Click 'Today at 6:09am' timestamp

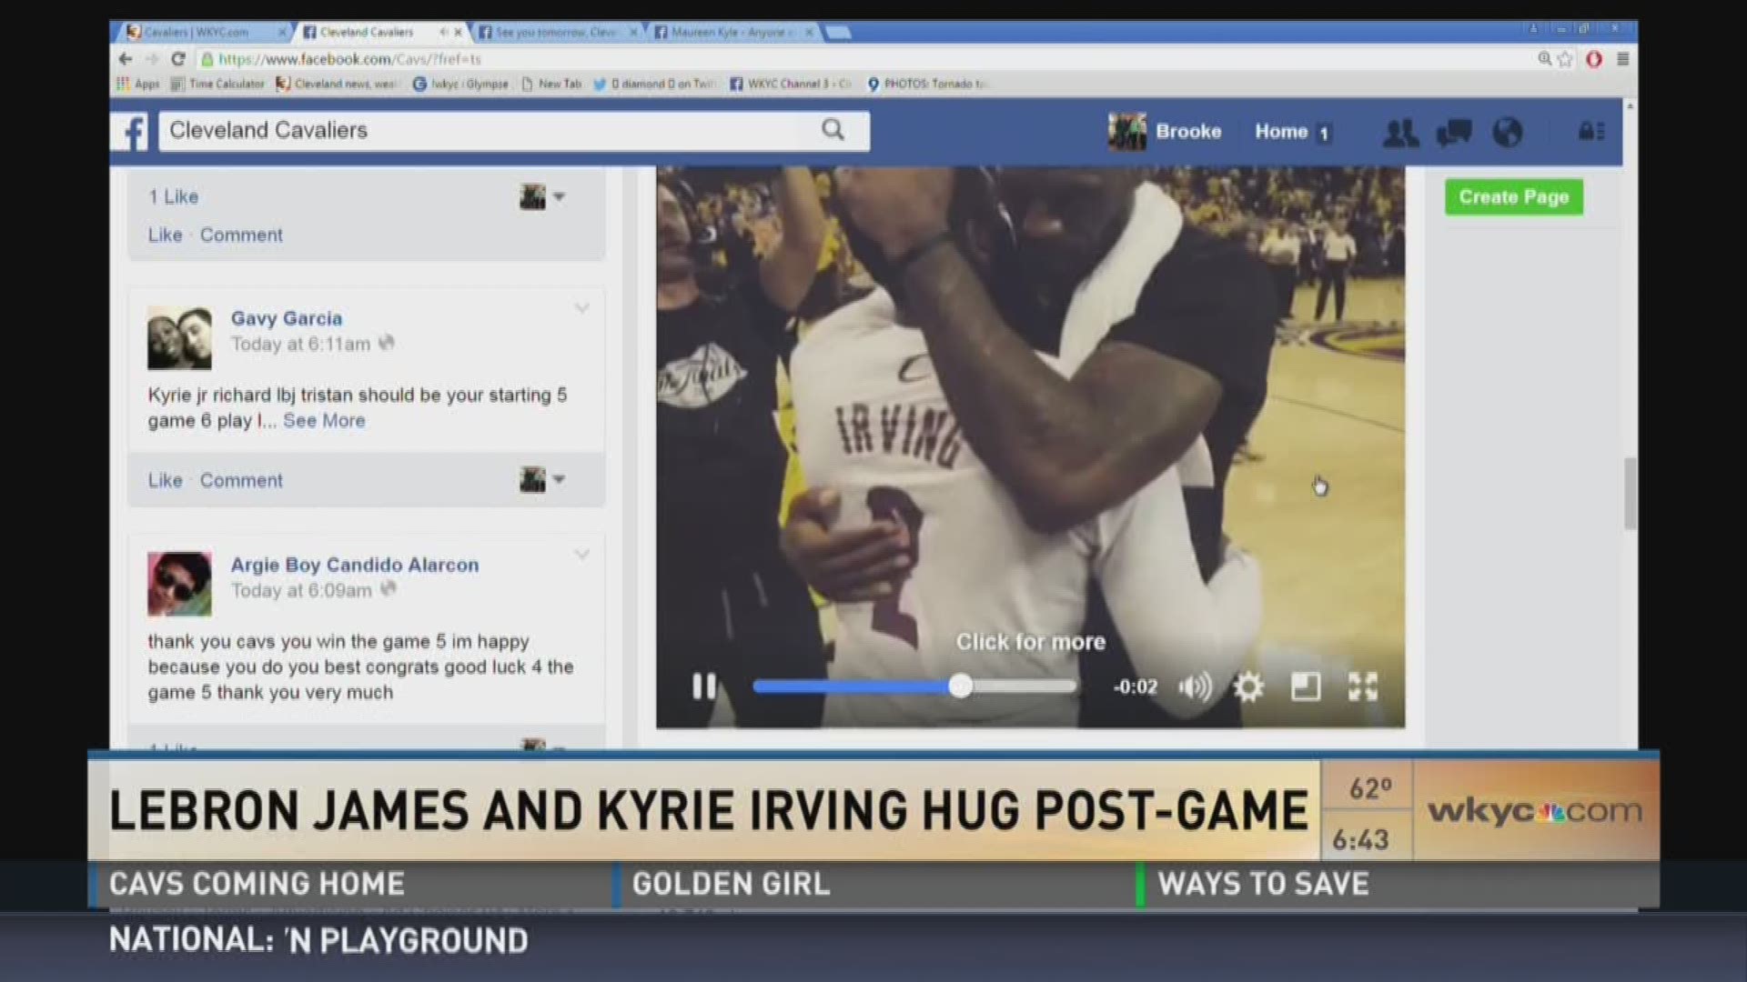point(301,590)
